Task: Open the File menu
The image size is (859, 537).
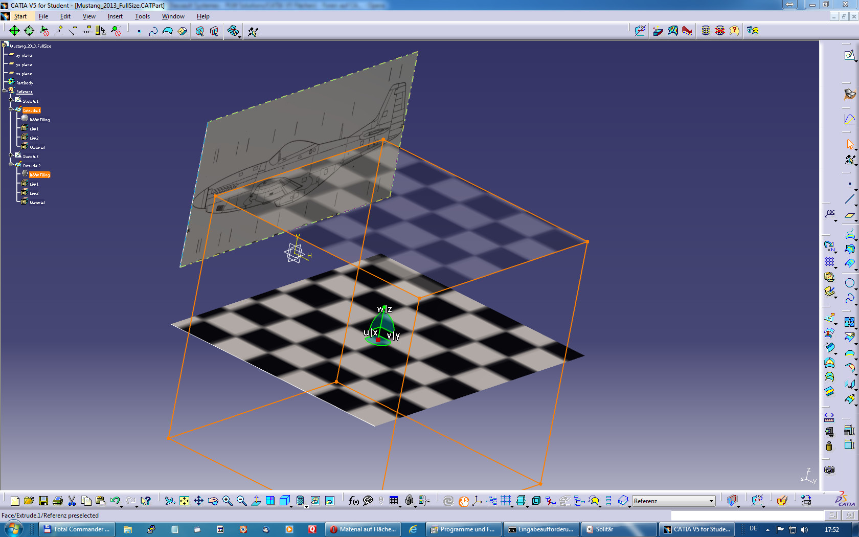Action: click(x=43, y=16)
